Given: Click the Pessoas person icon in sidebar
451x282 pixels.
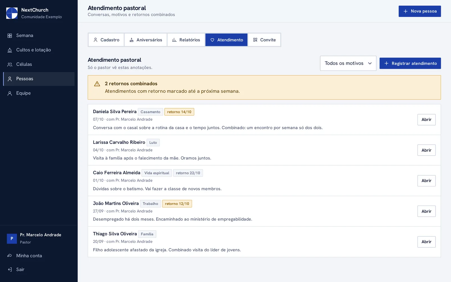Looking at the screenshot, I should [10, 79].
